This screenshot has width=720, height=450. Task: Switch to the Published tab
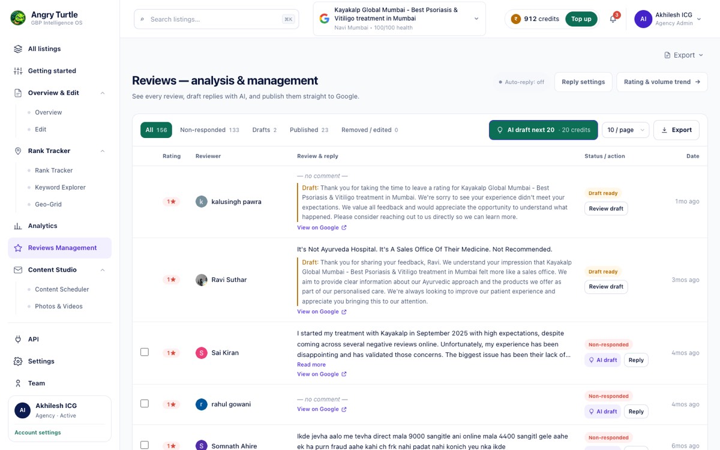coord(309,130)
